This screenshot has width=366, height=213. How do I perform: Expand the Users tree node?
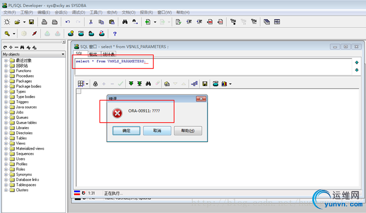click(x=6, y=159)
